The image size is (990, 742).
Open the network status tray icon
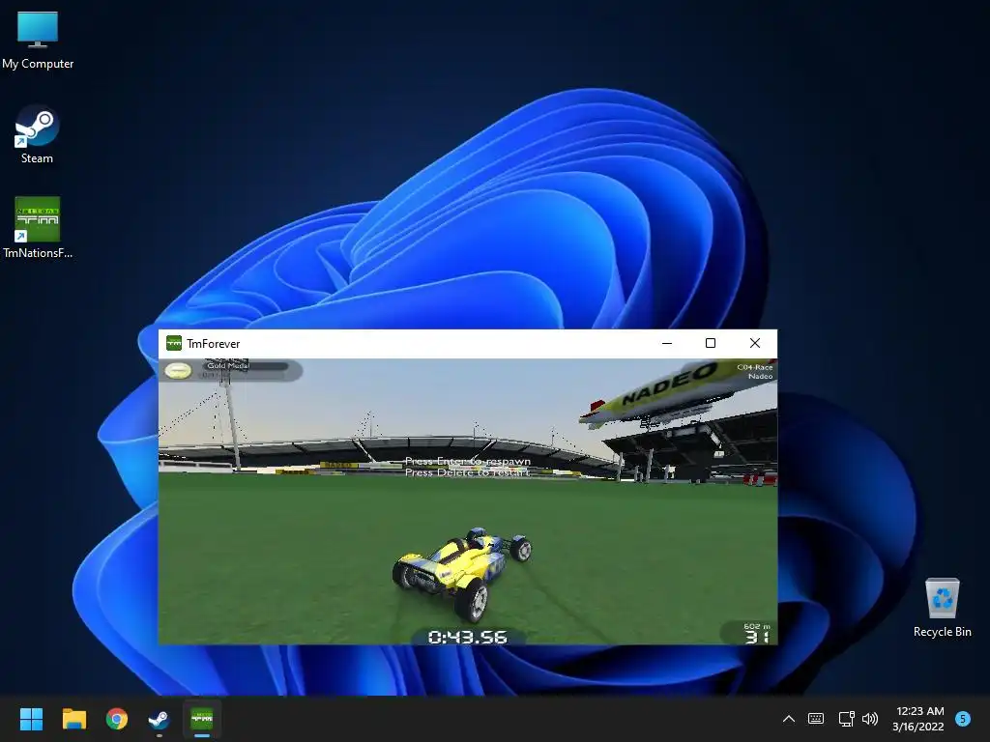[846, 719]
